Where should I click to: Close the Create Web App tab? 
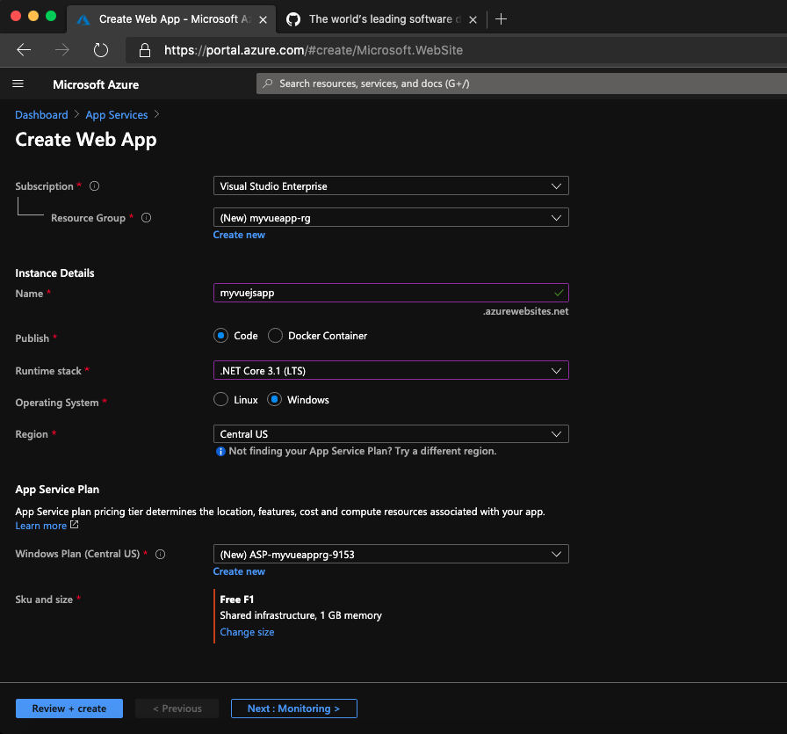(263, 19)
